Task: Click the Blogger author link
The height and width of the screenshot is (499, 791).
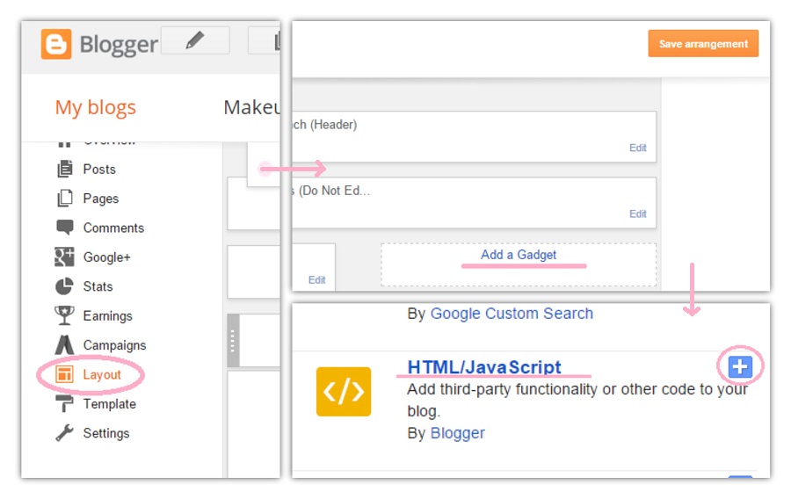Action: (x=458, y=433)
